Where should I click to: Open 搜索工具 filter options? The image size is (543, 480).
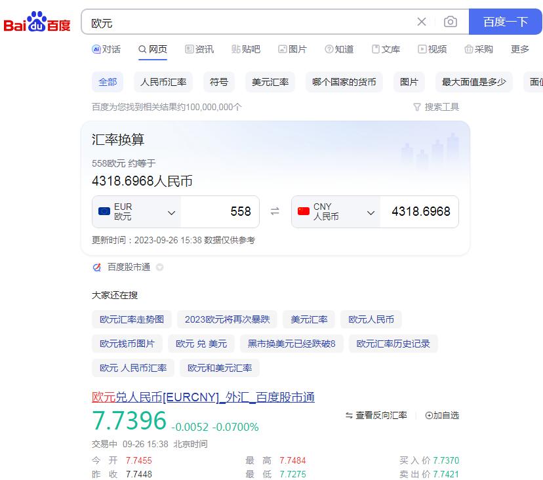[x=436, y=107]
